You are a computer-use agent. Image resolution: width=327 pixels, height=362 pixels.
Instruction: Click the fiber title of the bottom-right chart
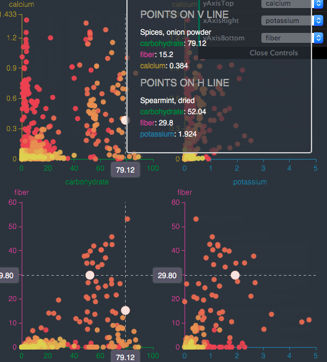pos(185,192)
